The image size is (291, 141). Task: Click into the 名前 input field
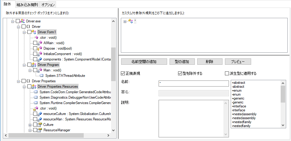pyautogui.click(x=194, y=84)
